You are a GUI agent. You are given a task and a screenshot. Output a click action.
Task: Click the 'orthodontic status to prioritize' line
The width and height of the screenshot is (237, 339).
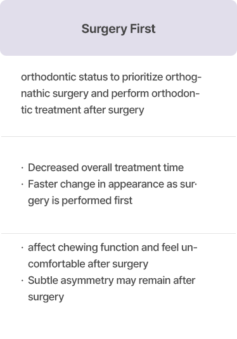click(111, 77)
